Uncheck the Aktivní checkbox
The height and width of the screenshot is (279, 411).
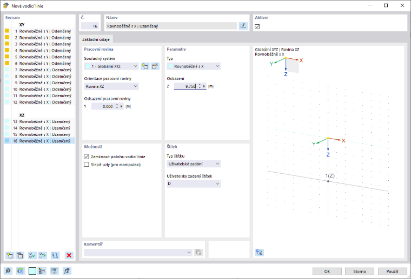point(257,26)
